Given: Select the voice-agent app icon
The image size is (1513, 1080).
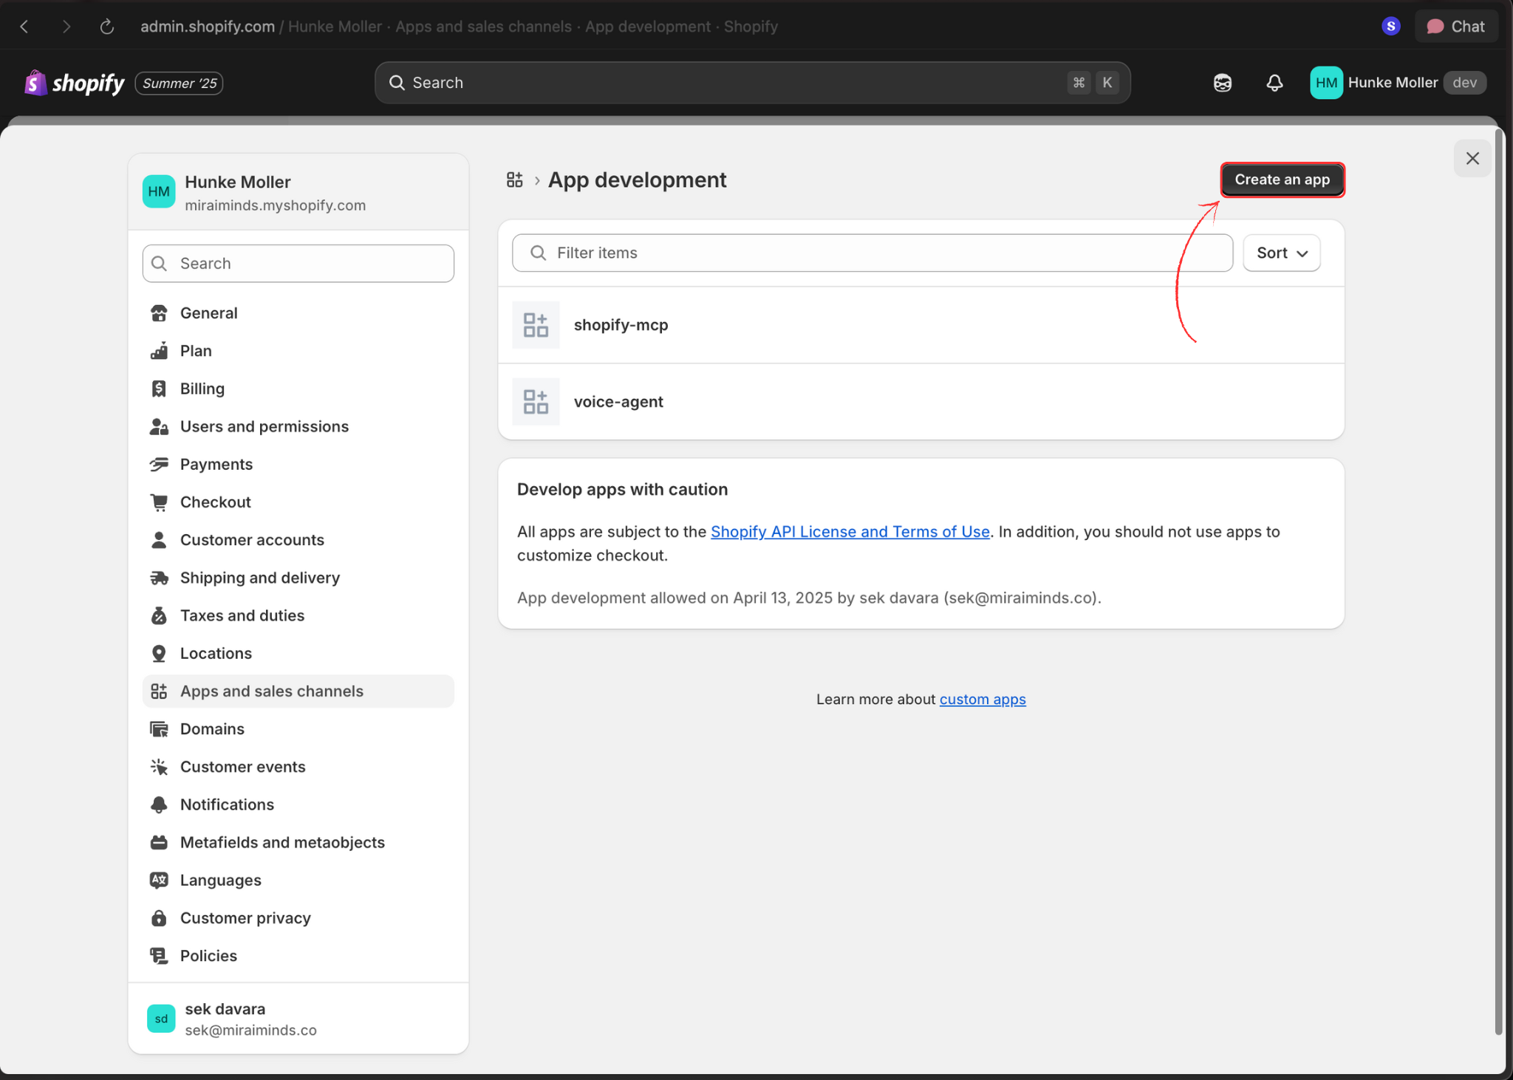Looking at the screenshot, I should (535, 401).
